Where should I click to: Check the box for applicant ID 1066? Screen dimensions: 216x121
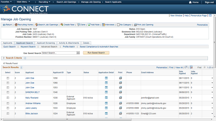click(x=8, y=78)
